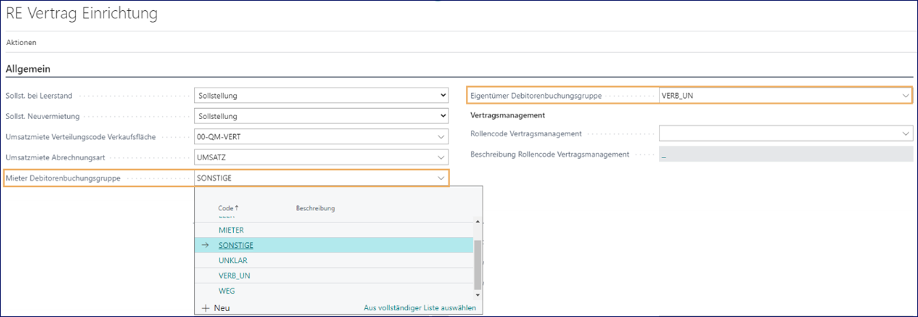Open the Sollst. bei Leerstand dropdown
Image resolution: width=918 pixels, height=317 pixels.
tap(442, 96)
